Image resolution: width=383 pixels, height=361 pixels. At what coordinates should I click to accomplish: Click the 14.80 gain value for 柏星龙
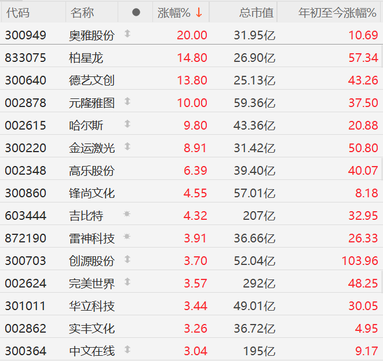[192, 58]
